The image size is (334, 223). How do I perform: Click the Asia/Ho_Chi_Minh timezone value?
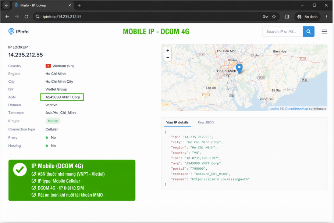point(60,113)
